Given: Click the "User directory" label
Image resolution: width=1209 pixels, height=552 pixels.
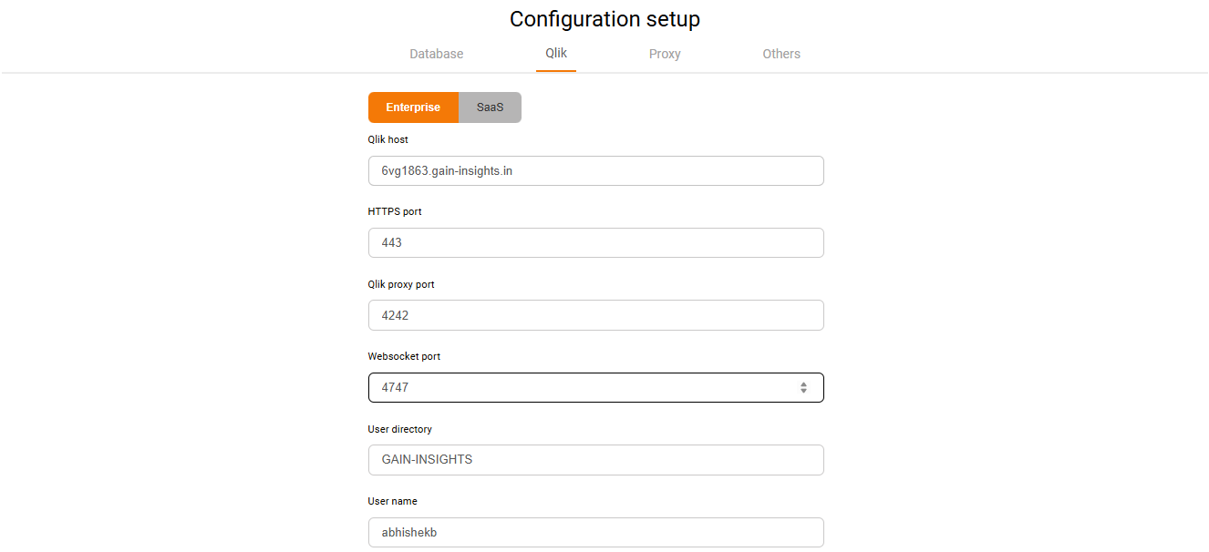Looking at the screenshot, I should [x=399, y=429].
